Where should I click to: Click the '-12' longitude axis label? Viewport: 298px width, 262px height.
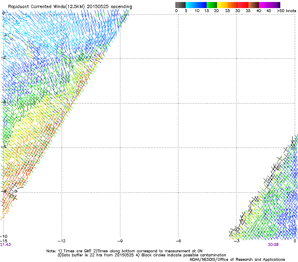(x=62, y=241)
